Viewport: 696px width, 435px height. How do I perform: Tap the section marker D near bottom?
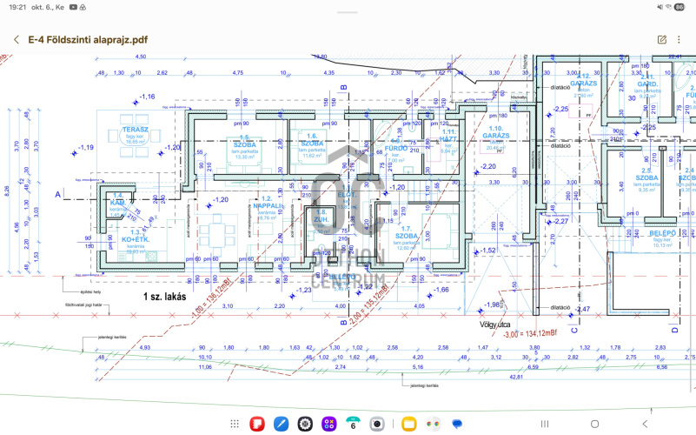(x=674, y=330)
